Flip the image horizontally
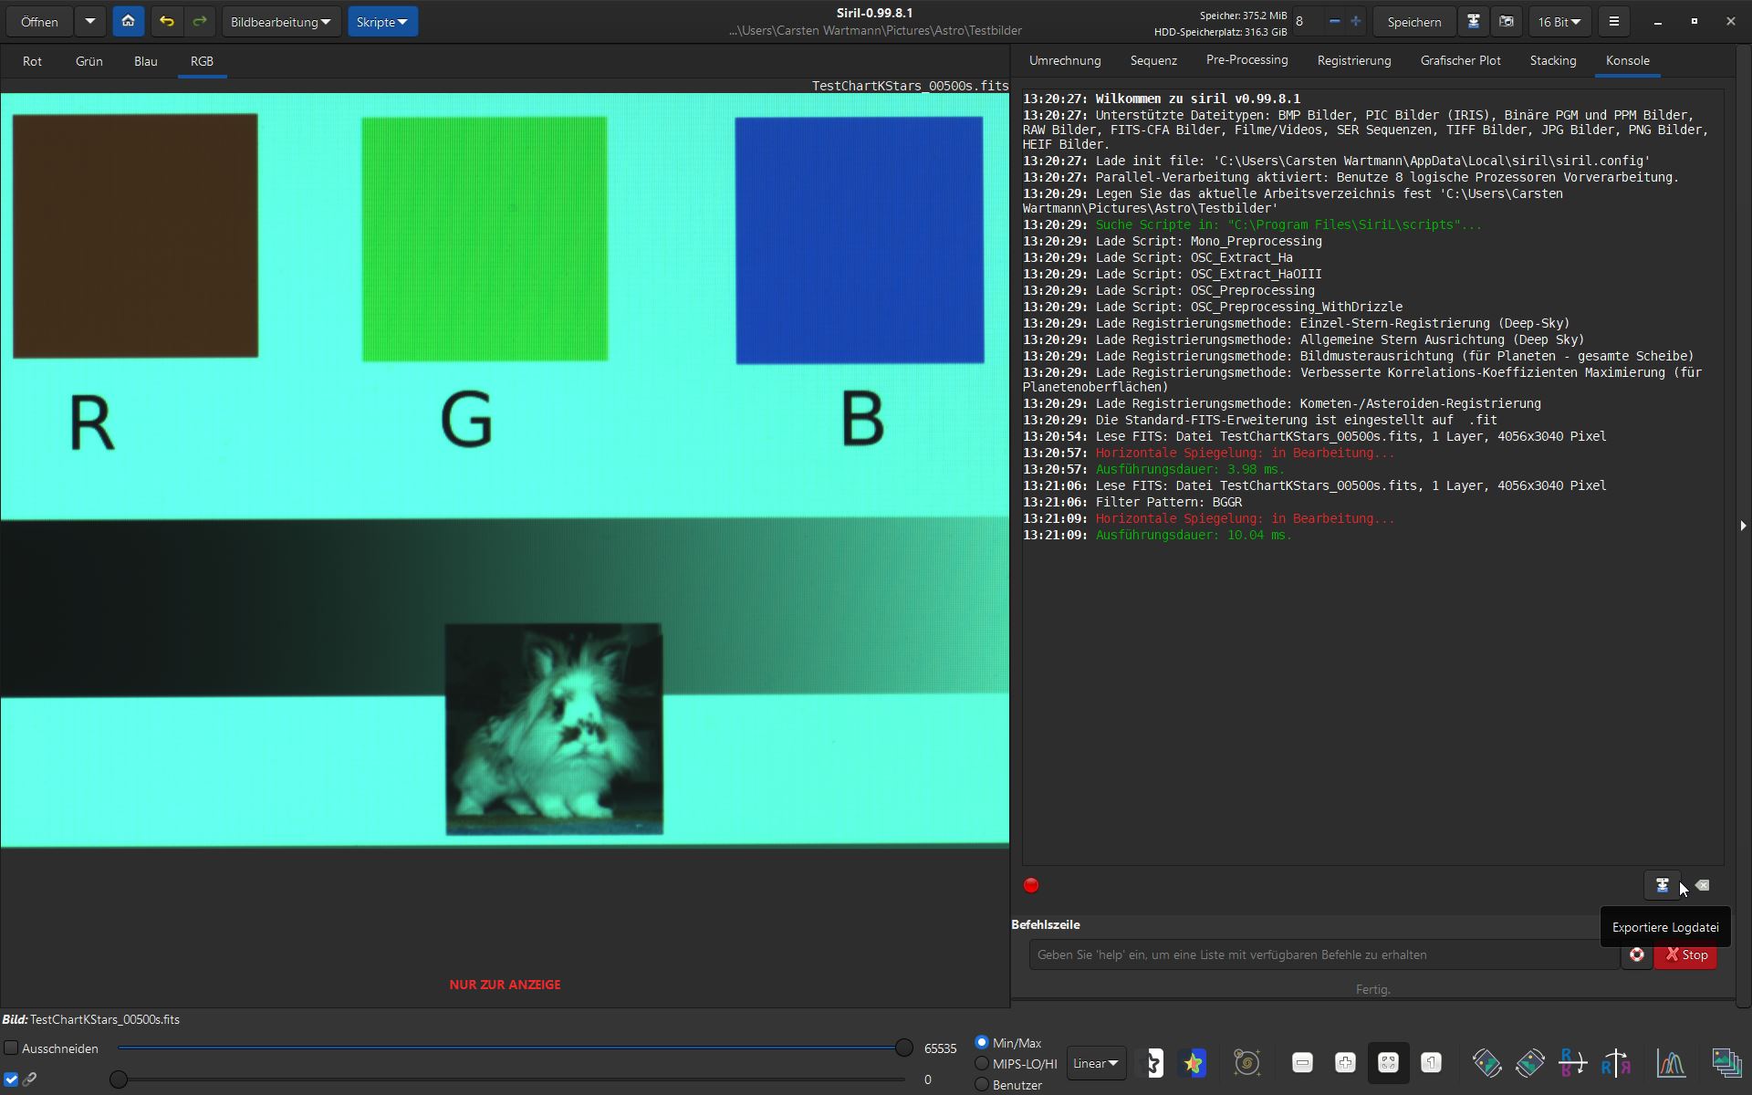Screen dimensions: 1752x1095 tap(1617, 1063)
